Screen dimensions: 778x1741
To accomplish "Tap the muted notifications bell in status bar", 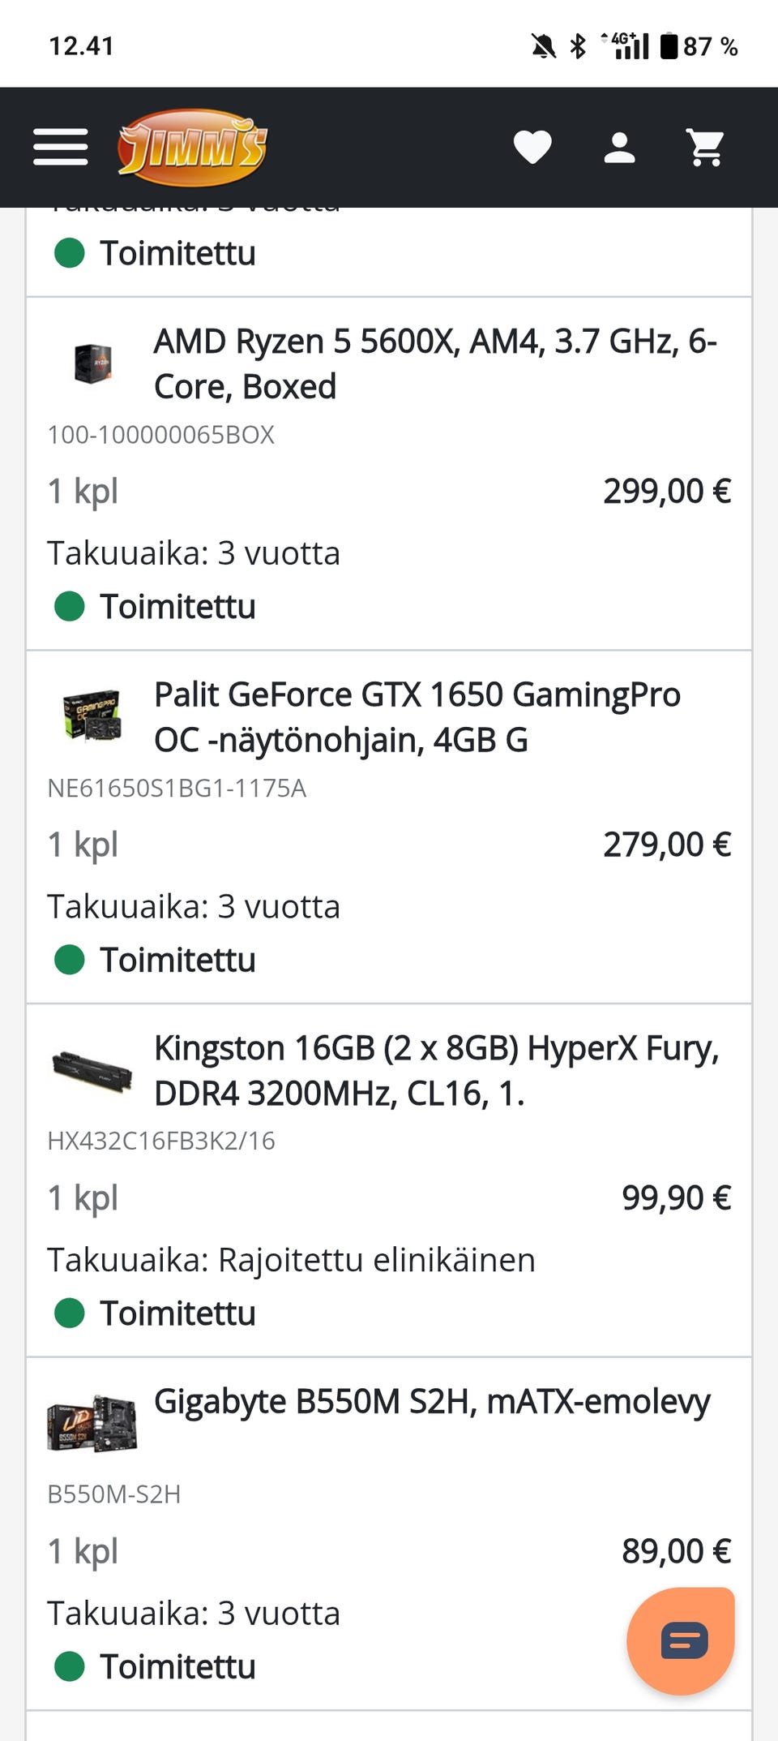I will (x=543, y=46).
